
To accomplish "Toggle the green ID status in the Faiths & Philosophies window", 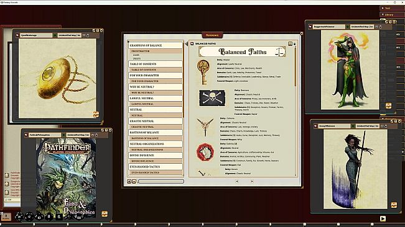I will [63, 135].
